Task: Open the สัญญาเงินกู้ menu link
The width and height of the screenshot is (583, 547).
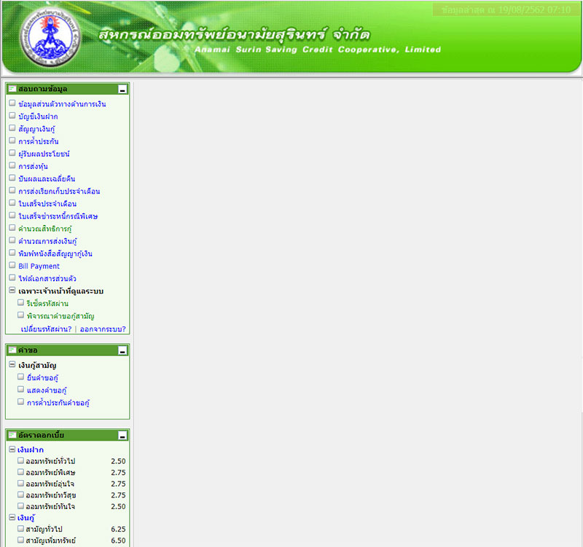Action: pyautogui.click(x=36, y=129)
